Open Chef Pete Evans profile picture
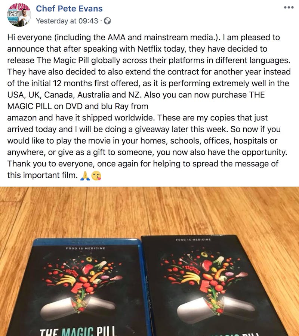Screen dimensions: 299x336 (x=19, y=15)
